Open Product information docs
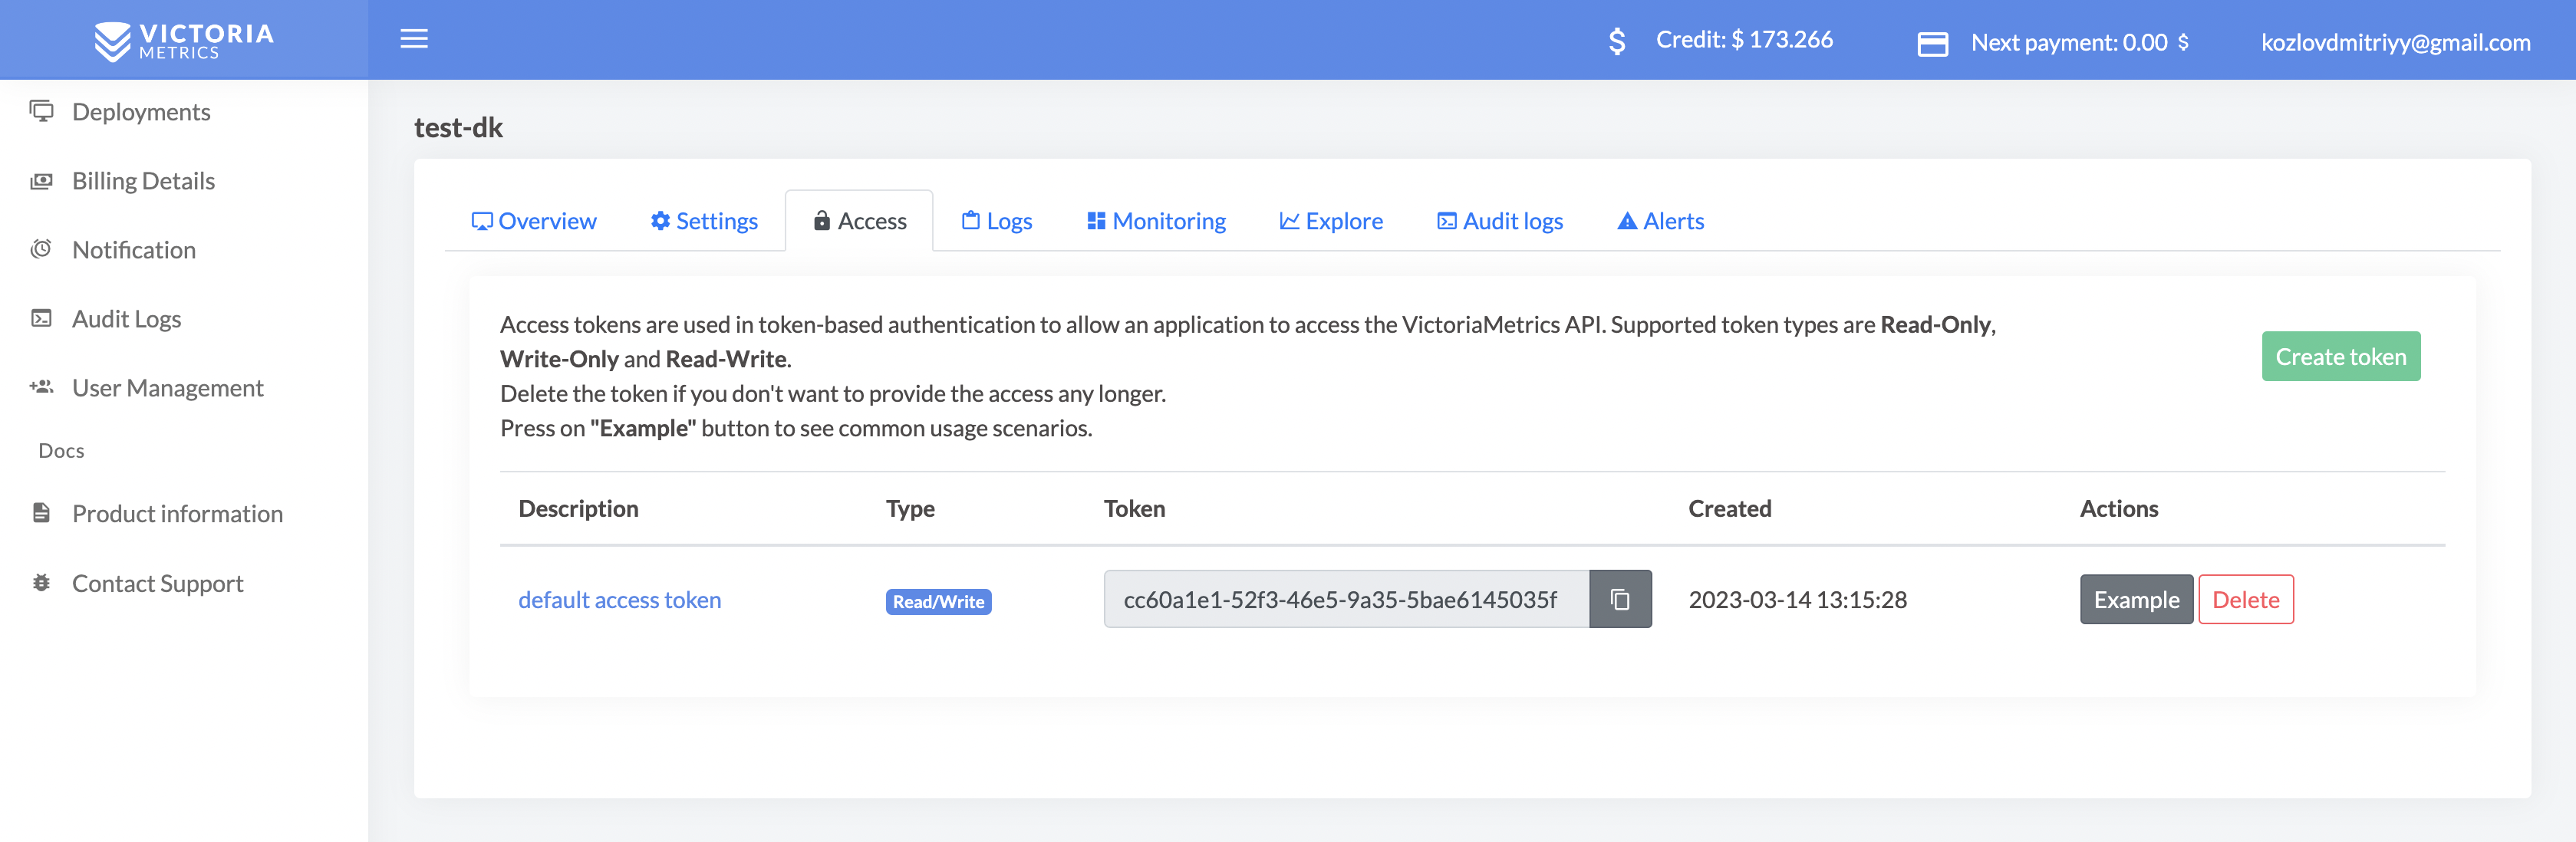The width and height of the screenshot is (2576, 842). 178,513
